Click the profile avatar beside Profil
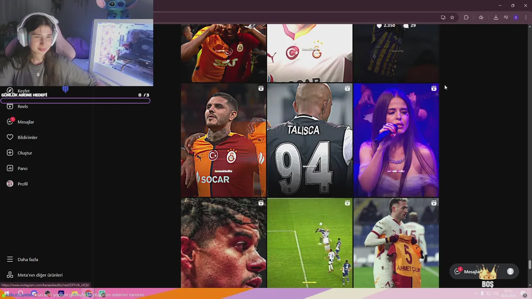Image resolution: width=532 pixels, height=299 pixels. point(10,184)
